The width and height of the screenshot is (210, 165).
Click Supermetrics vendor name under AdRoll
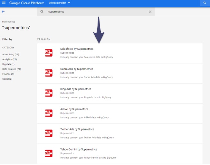click(x=67, y=113)
